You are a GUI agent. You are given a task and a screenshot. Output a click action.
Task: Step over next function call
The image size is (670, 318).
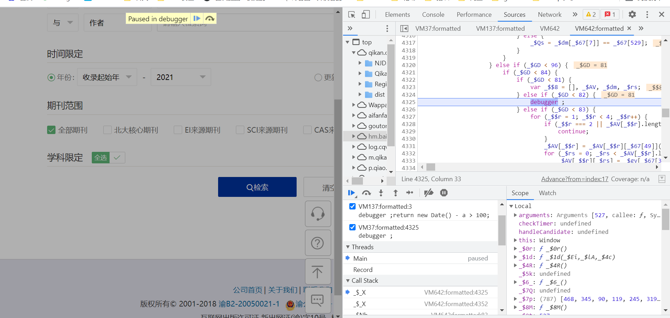click(x=366, y=193)
